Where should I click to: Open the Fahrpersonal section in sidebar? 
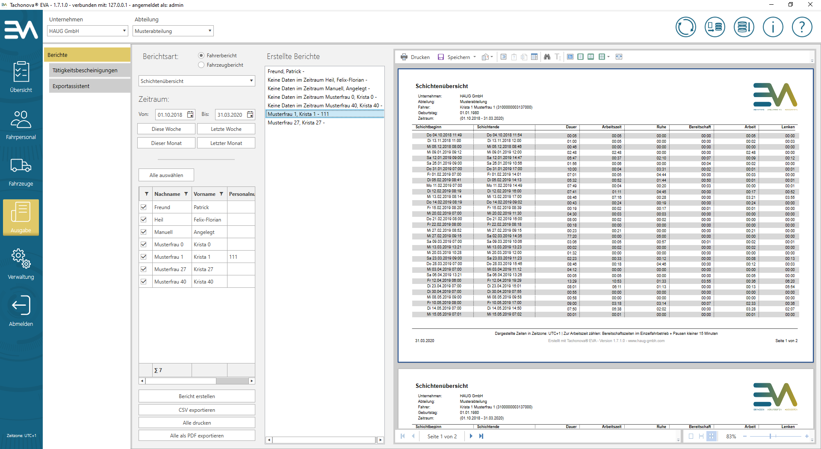click(21, 125)
